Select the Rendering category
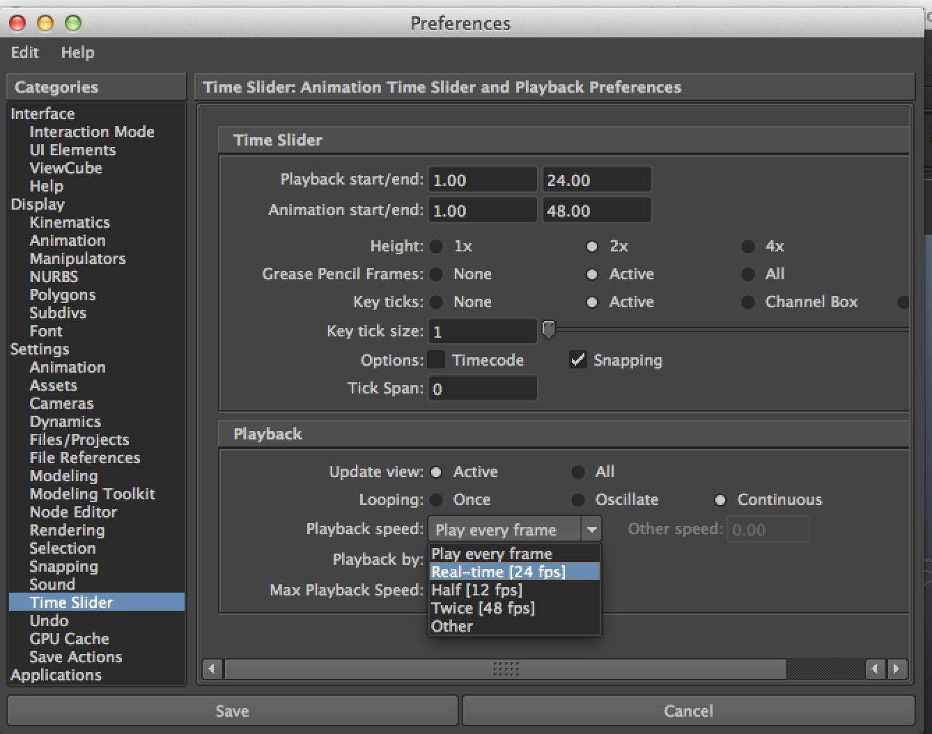The height and width of the screenshot is (734, 932). pos(67,530)
